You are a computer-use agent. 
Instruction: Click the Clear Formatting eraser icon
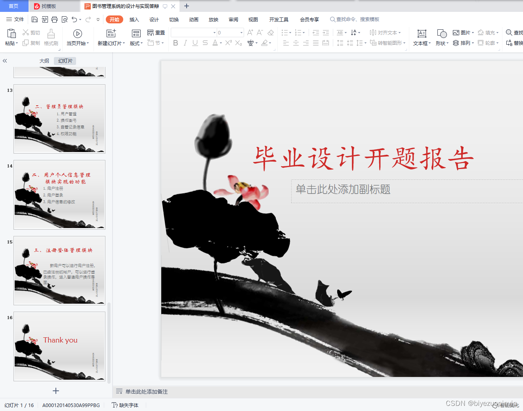[x=271, y=33]
